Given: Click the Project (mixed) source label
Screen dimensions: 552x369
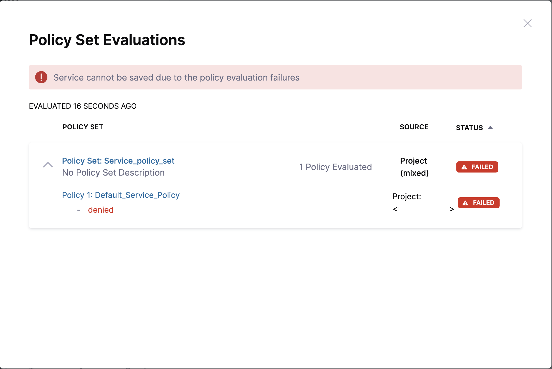Looking at the screenshot, I should tap(414, 167).
